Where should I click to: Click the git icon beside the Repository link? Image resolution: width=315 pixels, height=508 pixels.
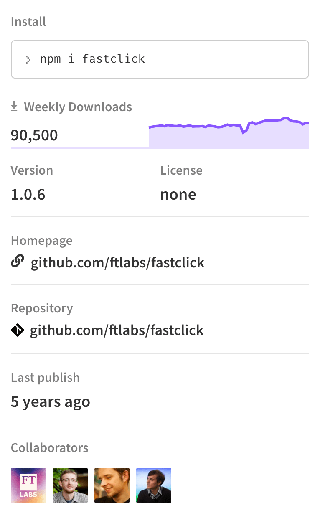pyautogui.click(x=17, y=330)
